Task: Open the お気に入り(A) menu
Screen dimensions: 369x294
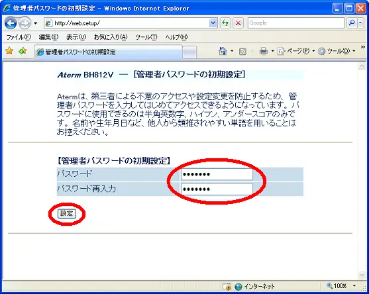Action: [x=111, y=37]
